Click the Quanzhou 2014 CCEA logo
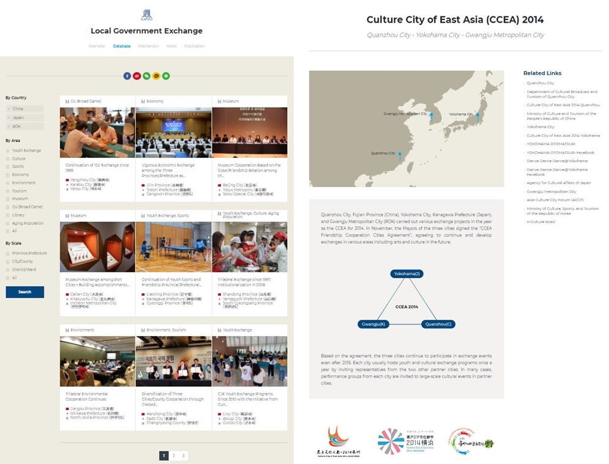This screenshot has height=464, width=609. tap(338, 441)
